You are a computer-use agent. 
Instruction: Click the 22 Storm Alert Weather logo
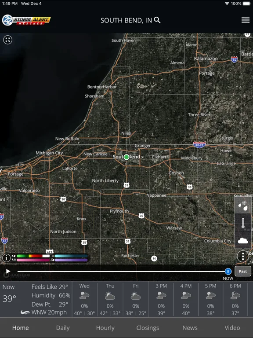pyautogui.click(x=26, y=20)
